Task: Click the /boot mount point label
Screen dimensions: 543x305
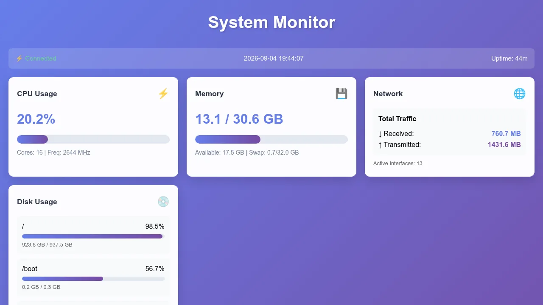Action: coord(30,269)
